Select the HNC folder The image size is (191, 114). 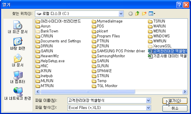[x=42, y=66]
